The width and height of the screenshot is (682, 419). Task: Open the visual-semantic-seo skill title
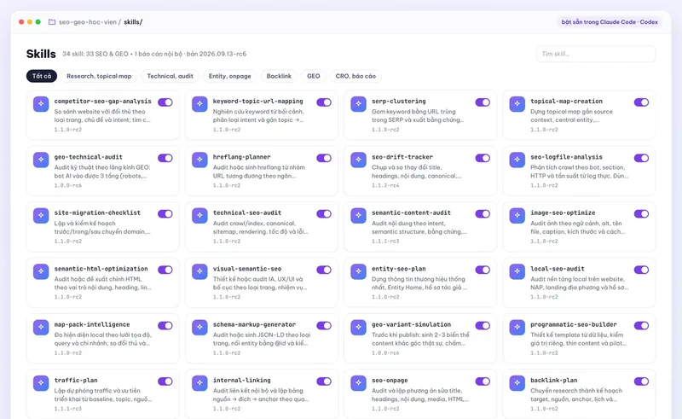pyautogui.click(x=247, y=269)
